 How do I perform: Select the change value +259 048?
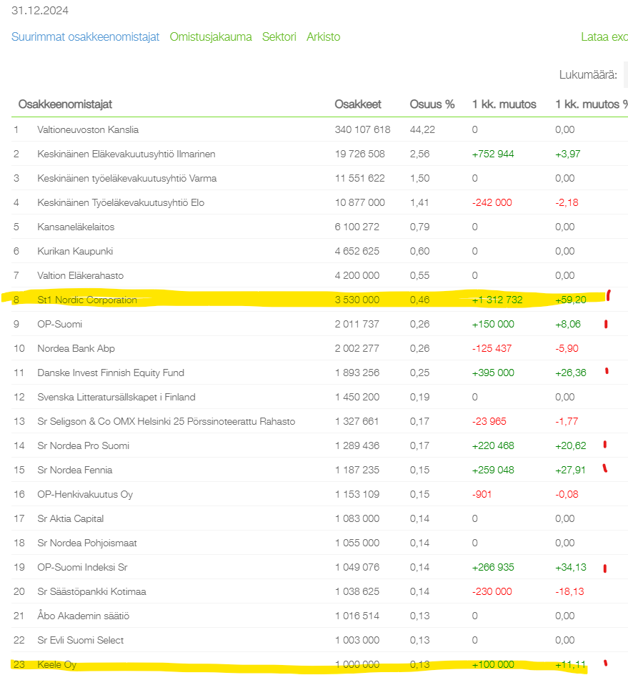(493, 470)
